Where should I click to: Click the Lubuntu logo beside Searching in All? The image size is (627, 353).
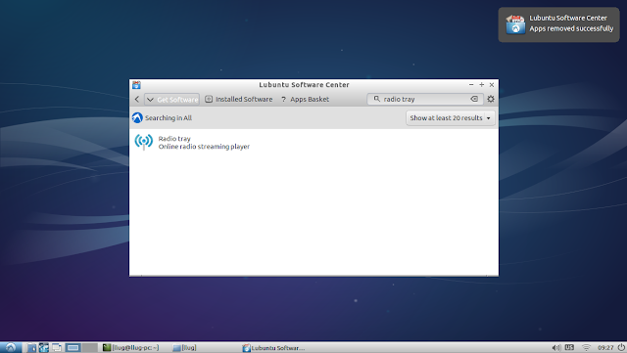pos(137,117)
